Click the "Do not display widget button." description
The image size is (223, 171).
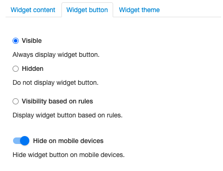click(x=55, y=82)
